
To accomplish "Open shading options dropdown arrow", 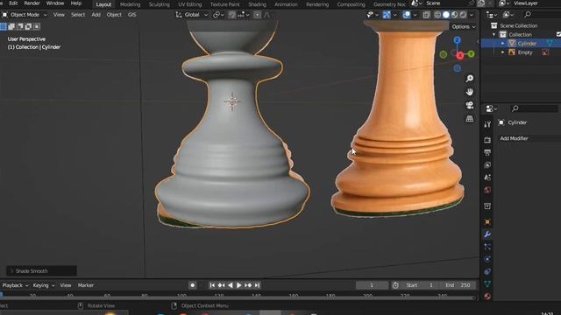I will pos(472,15).
